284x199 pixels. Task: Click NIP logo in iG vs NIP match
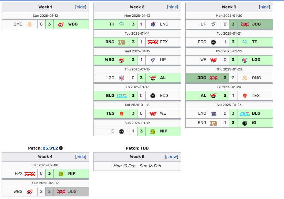(153, 131)
